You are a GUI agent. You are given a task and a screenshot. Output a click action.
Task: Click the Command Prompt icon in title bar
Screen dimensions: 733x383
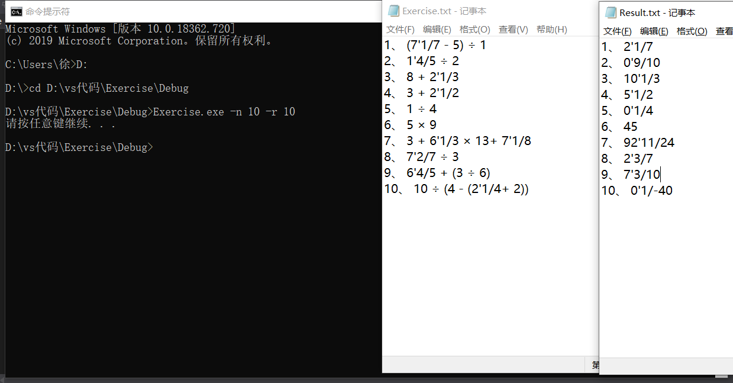tap(17, 11)
